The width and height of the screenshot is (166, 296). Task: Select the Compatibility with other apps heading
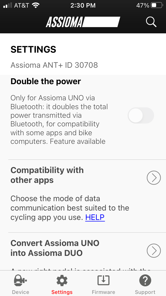[x=47, y=175]
